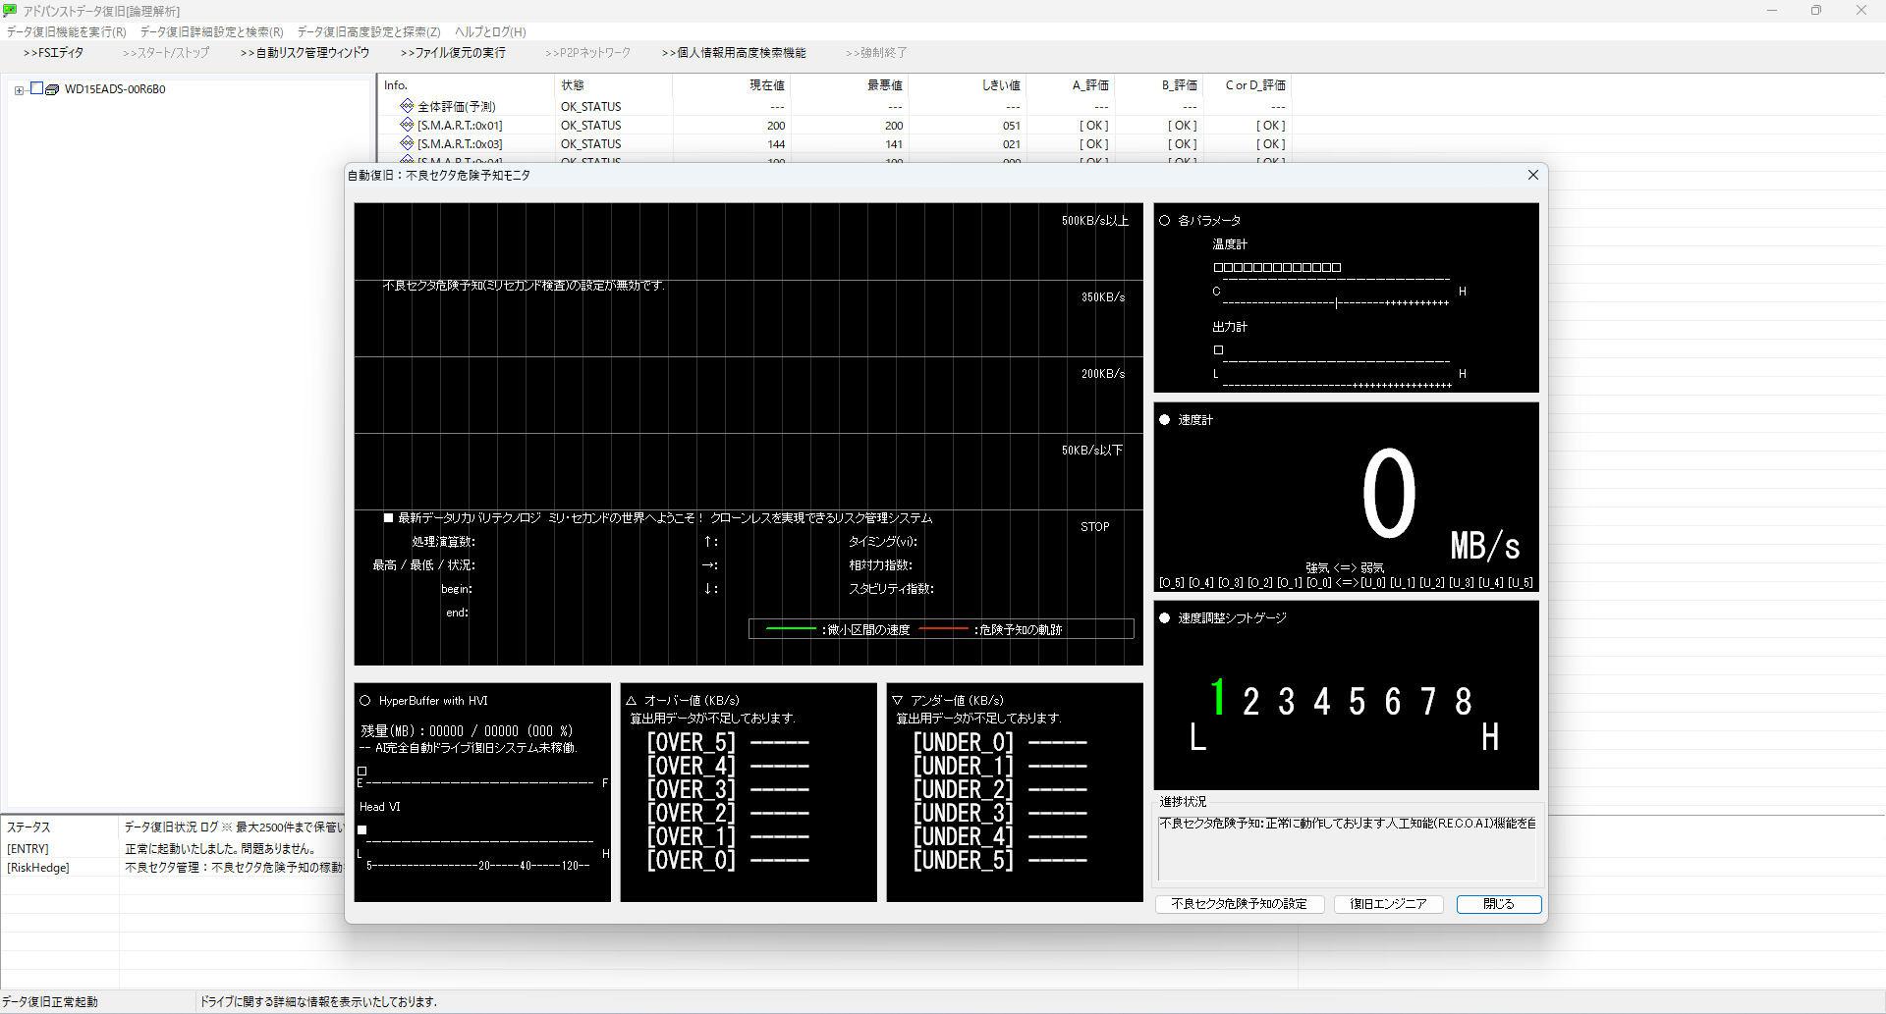
Task: Click the B_評価 column header
Action: [1158, 85]
